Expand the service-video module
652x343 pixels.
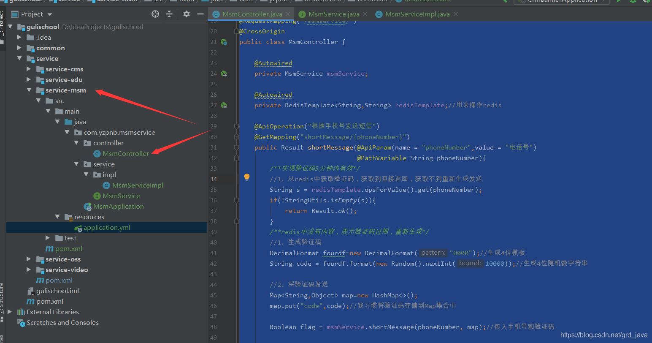click(29, 269)
